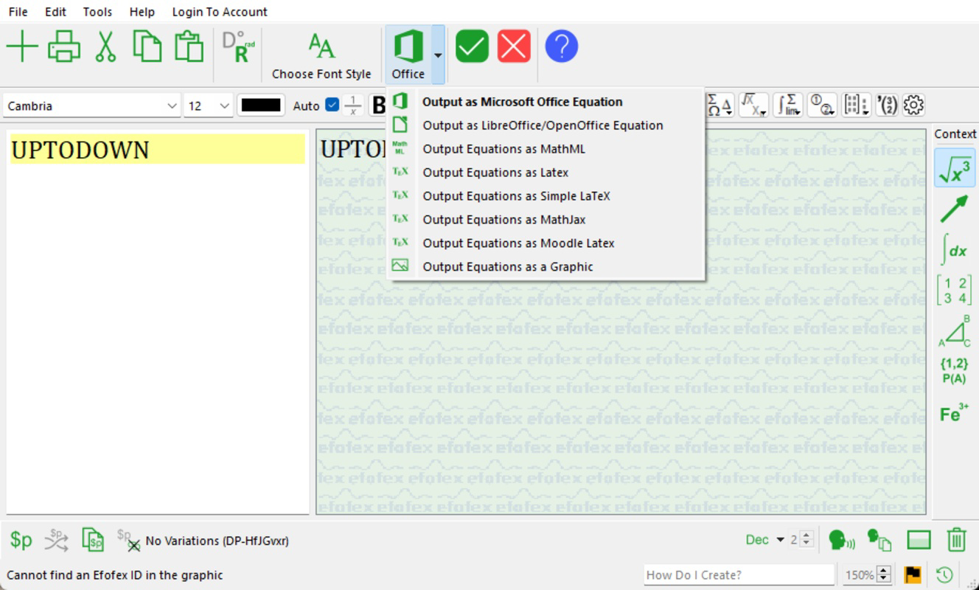Viewport: 979px width, 590px height.
Task: Click the trash delete icon
Action: (956, 540)
